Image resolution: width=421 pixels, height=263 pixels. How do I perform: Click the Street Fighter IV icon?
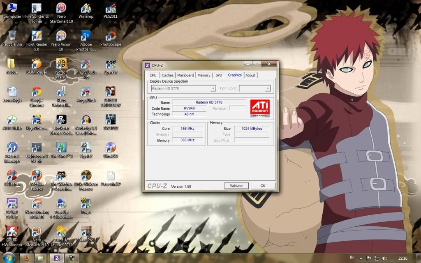[111, 97]
